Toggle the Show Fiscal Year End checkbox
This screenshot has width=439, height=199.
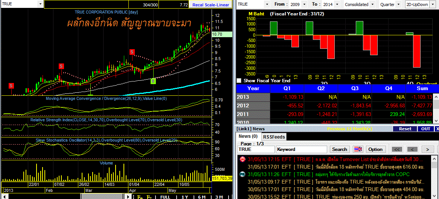[x=239, y=80]
